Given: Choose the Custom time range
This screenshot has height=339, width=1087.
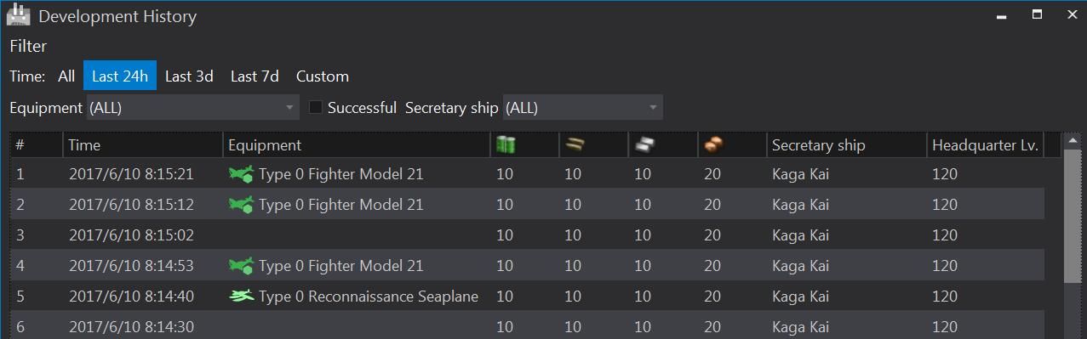Looking at the screenshot, I should click(x=323, y=76).
